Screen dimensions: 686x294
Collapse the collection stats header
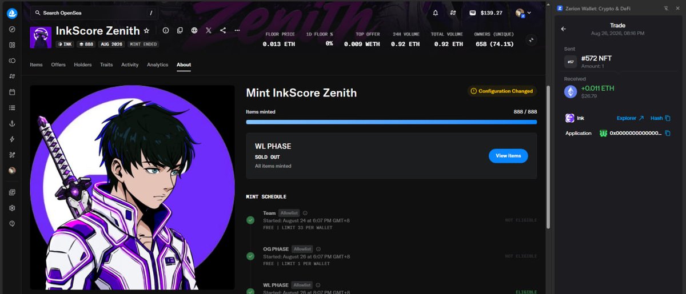pos(531,40)
